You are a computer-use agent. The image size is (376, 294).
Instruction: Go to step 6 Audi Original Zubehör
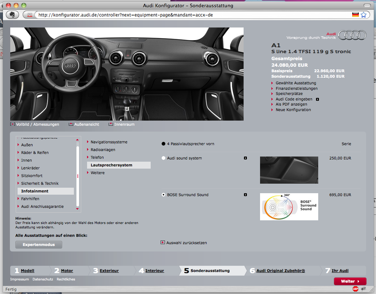[281, 271]
